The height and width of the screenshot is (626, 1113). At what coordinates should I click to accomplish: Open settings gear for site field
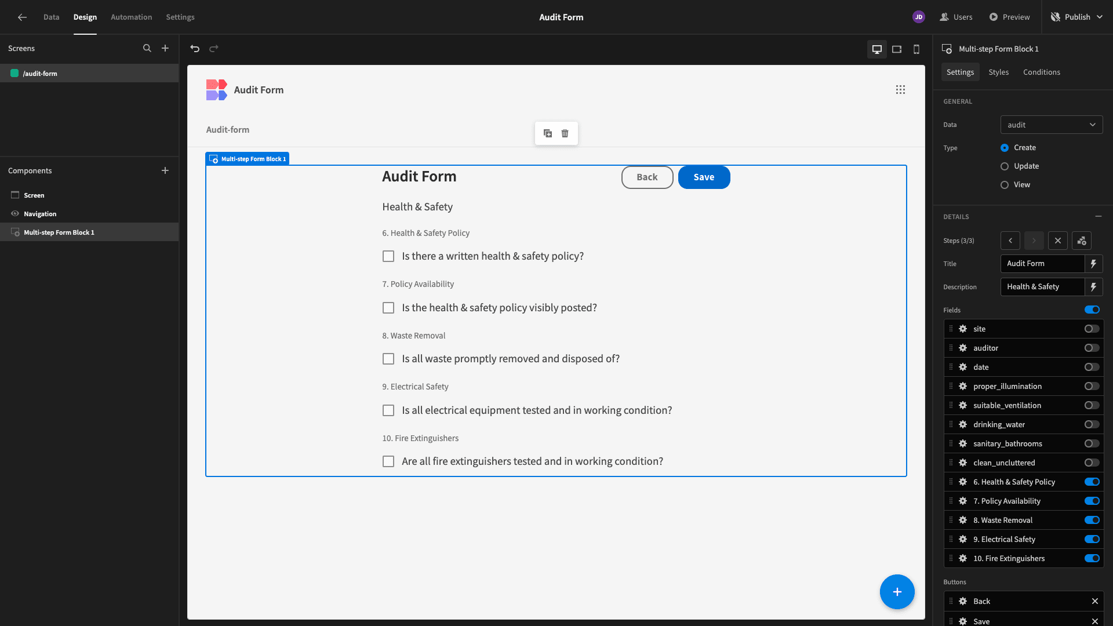963,329
